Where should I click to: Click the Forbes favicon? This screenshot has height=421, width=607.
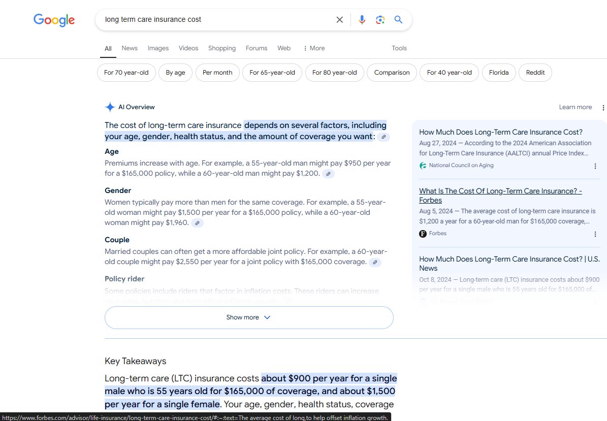423,234
